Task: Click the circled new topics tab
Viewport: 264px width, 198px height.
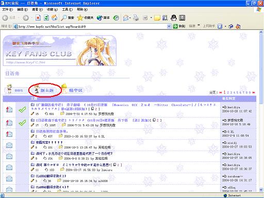Action: coord(45,90)
